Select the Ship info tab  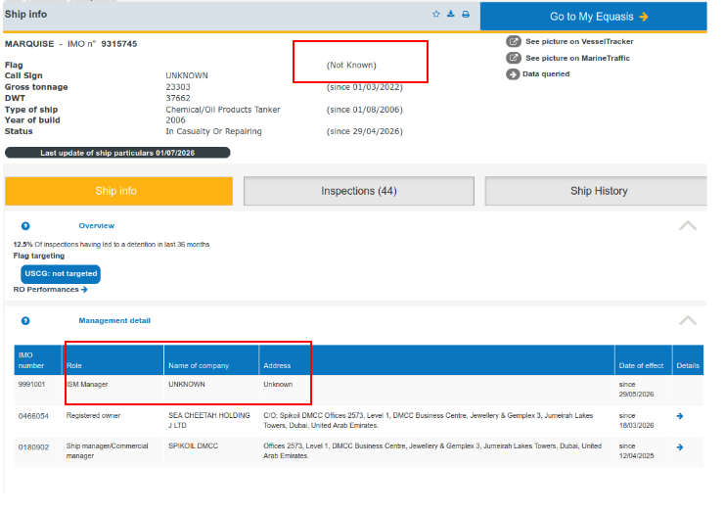(x=118, y=191)
